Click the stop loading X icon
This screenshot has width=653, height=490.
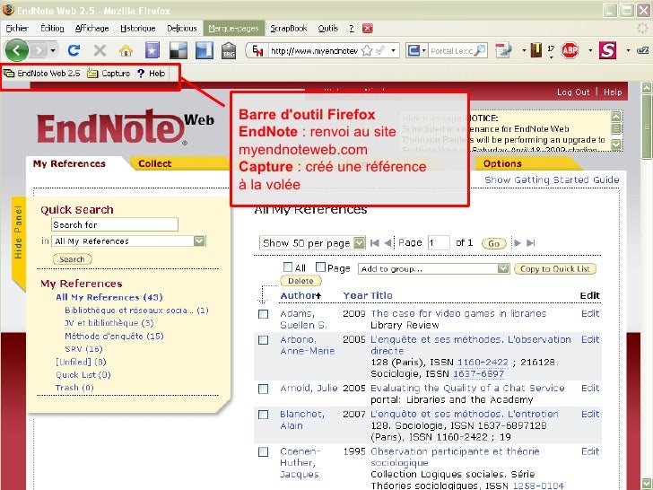(x=100, y=51)
